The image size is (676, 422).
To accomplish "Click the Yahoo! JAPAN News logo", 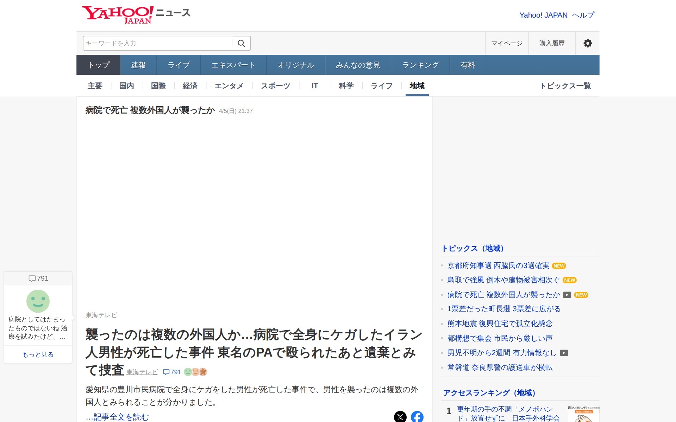I will [x=136, y=15].
